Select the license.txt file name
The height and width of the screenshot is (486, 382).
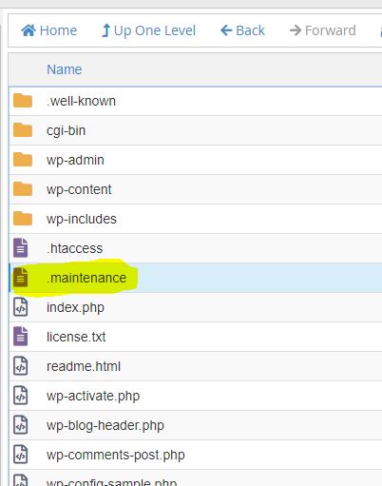76,337
